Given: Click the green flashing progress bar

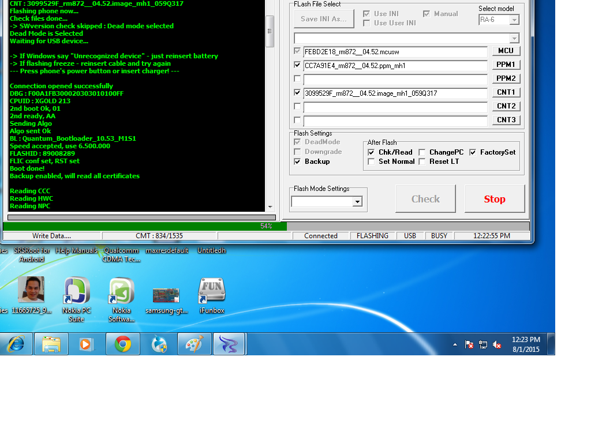Looking at the screenshot, I should click(144, 226).
